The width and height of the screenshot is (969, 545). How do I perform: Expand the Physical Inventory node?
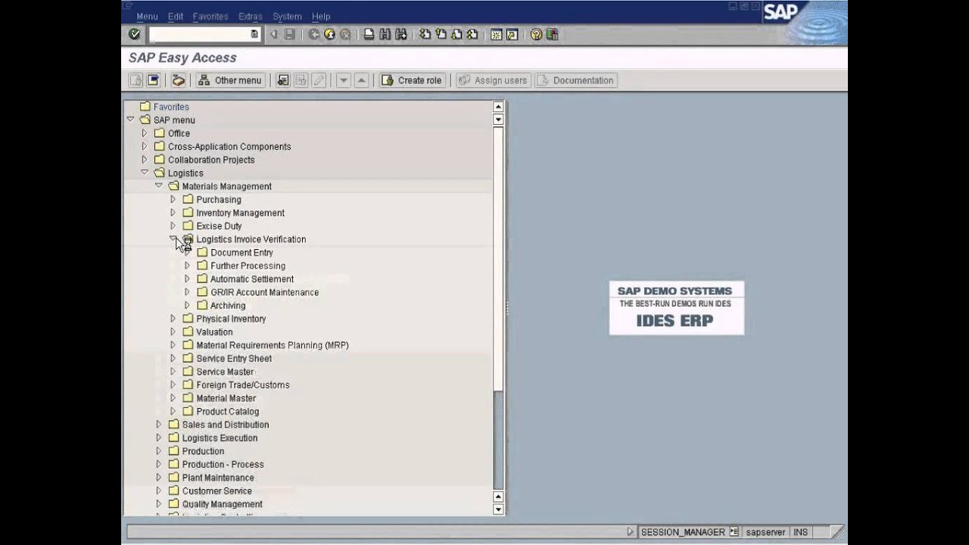coord(173,319)
